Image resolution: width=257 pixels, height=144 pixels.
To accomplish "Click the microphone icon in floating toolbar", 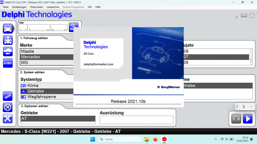I will (244, 107).
